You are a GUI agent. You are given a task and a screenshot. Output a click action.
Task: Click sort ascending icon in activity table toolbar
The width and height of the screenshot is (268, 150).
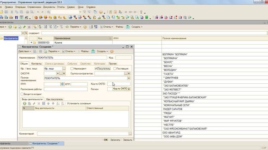coord(58,103)
